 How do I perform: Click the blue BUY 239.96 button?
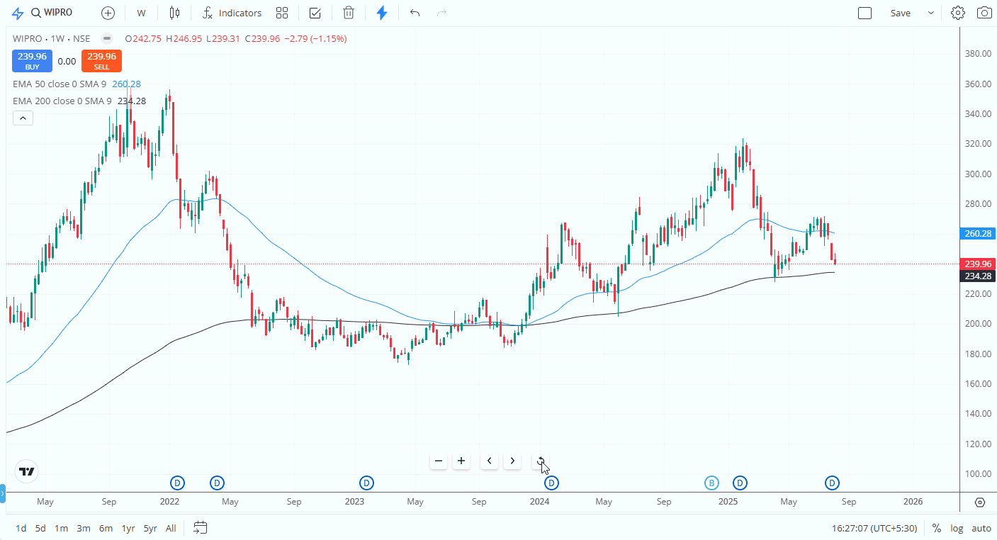(32, 61)
